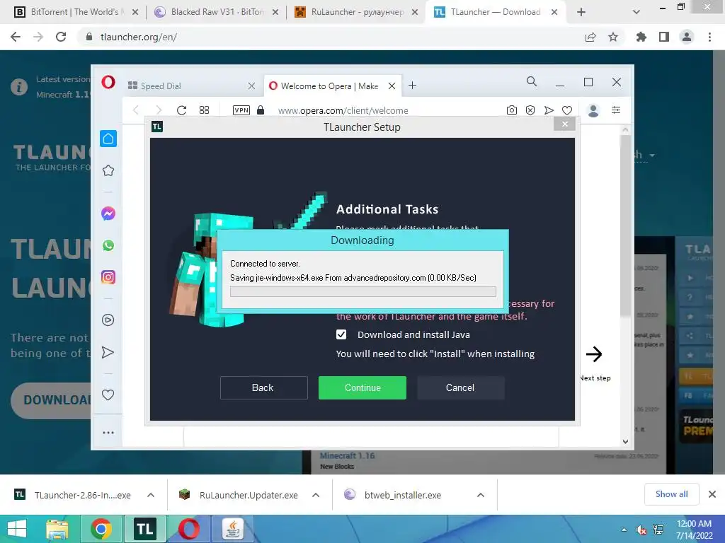This screenshot has height=543, width=725.
Task: Click Chrome share page icon
Action: click(590, 37)
